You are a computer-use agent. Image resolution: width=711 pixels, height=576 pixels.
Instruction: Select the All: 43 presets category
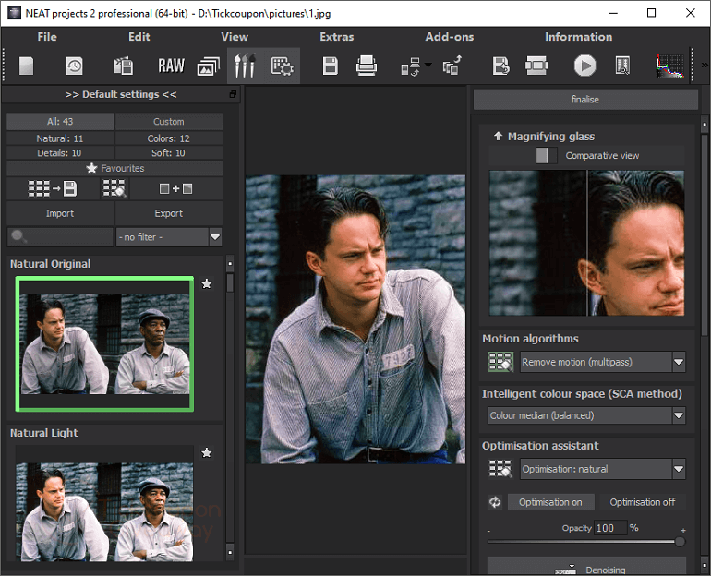[x=60, y=122]
